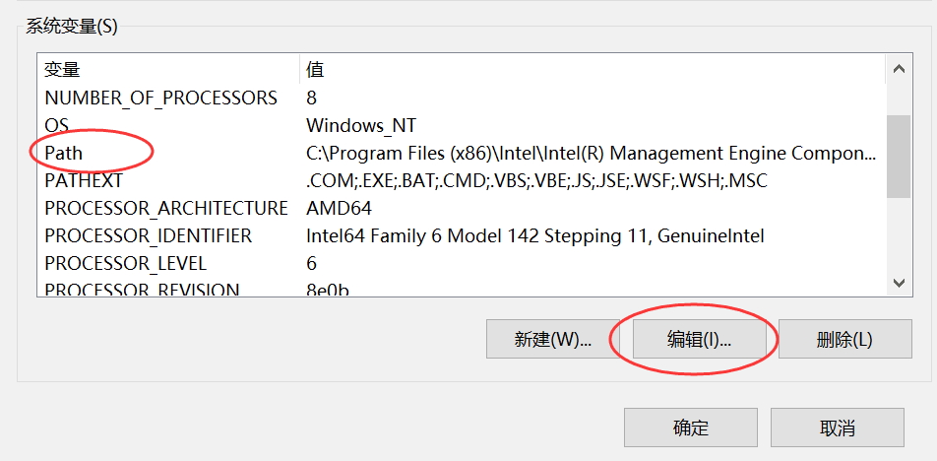Image resolution: width=937 pixels, height=461 pixels.
Task: Click the Path value starting C:\Program Files
Action: (591, 154)
